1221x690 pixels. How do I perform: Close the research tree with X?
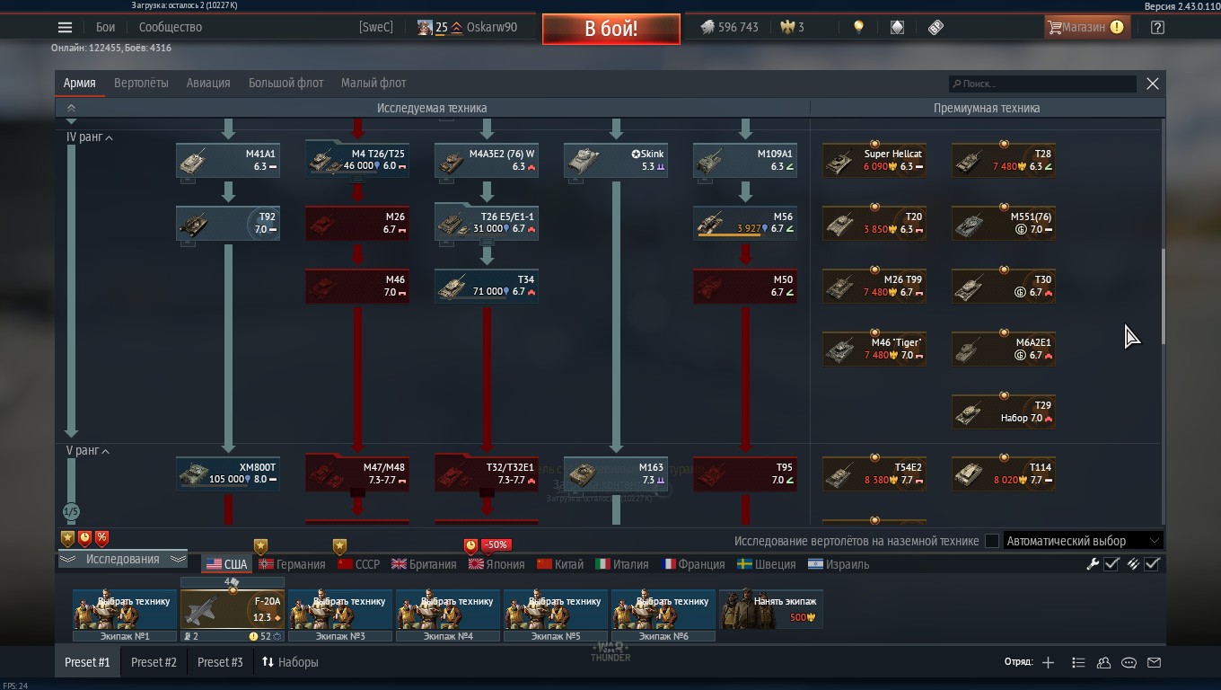click(1153, 84)
